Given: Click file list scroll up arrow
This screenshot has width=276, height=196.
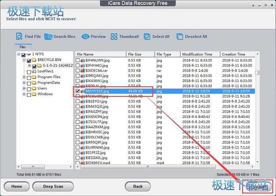Looking at the screenshot, I should pos(257,54).
